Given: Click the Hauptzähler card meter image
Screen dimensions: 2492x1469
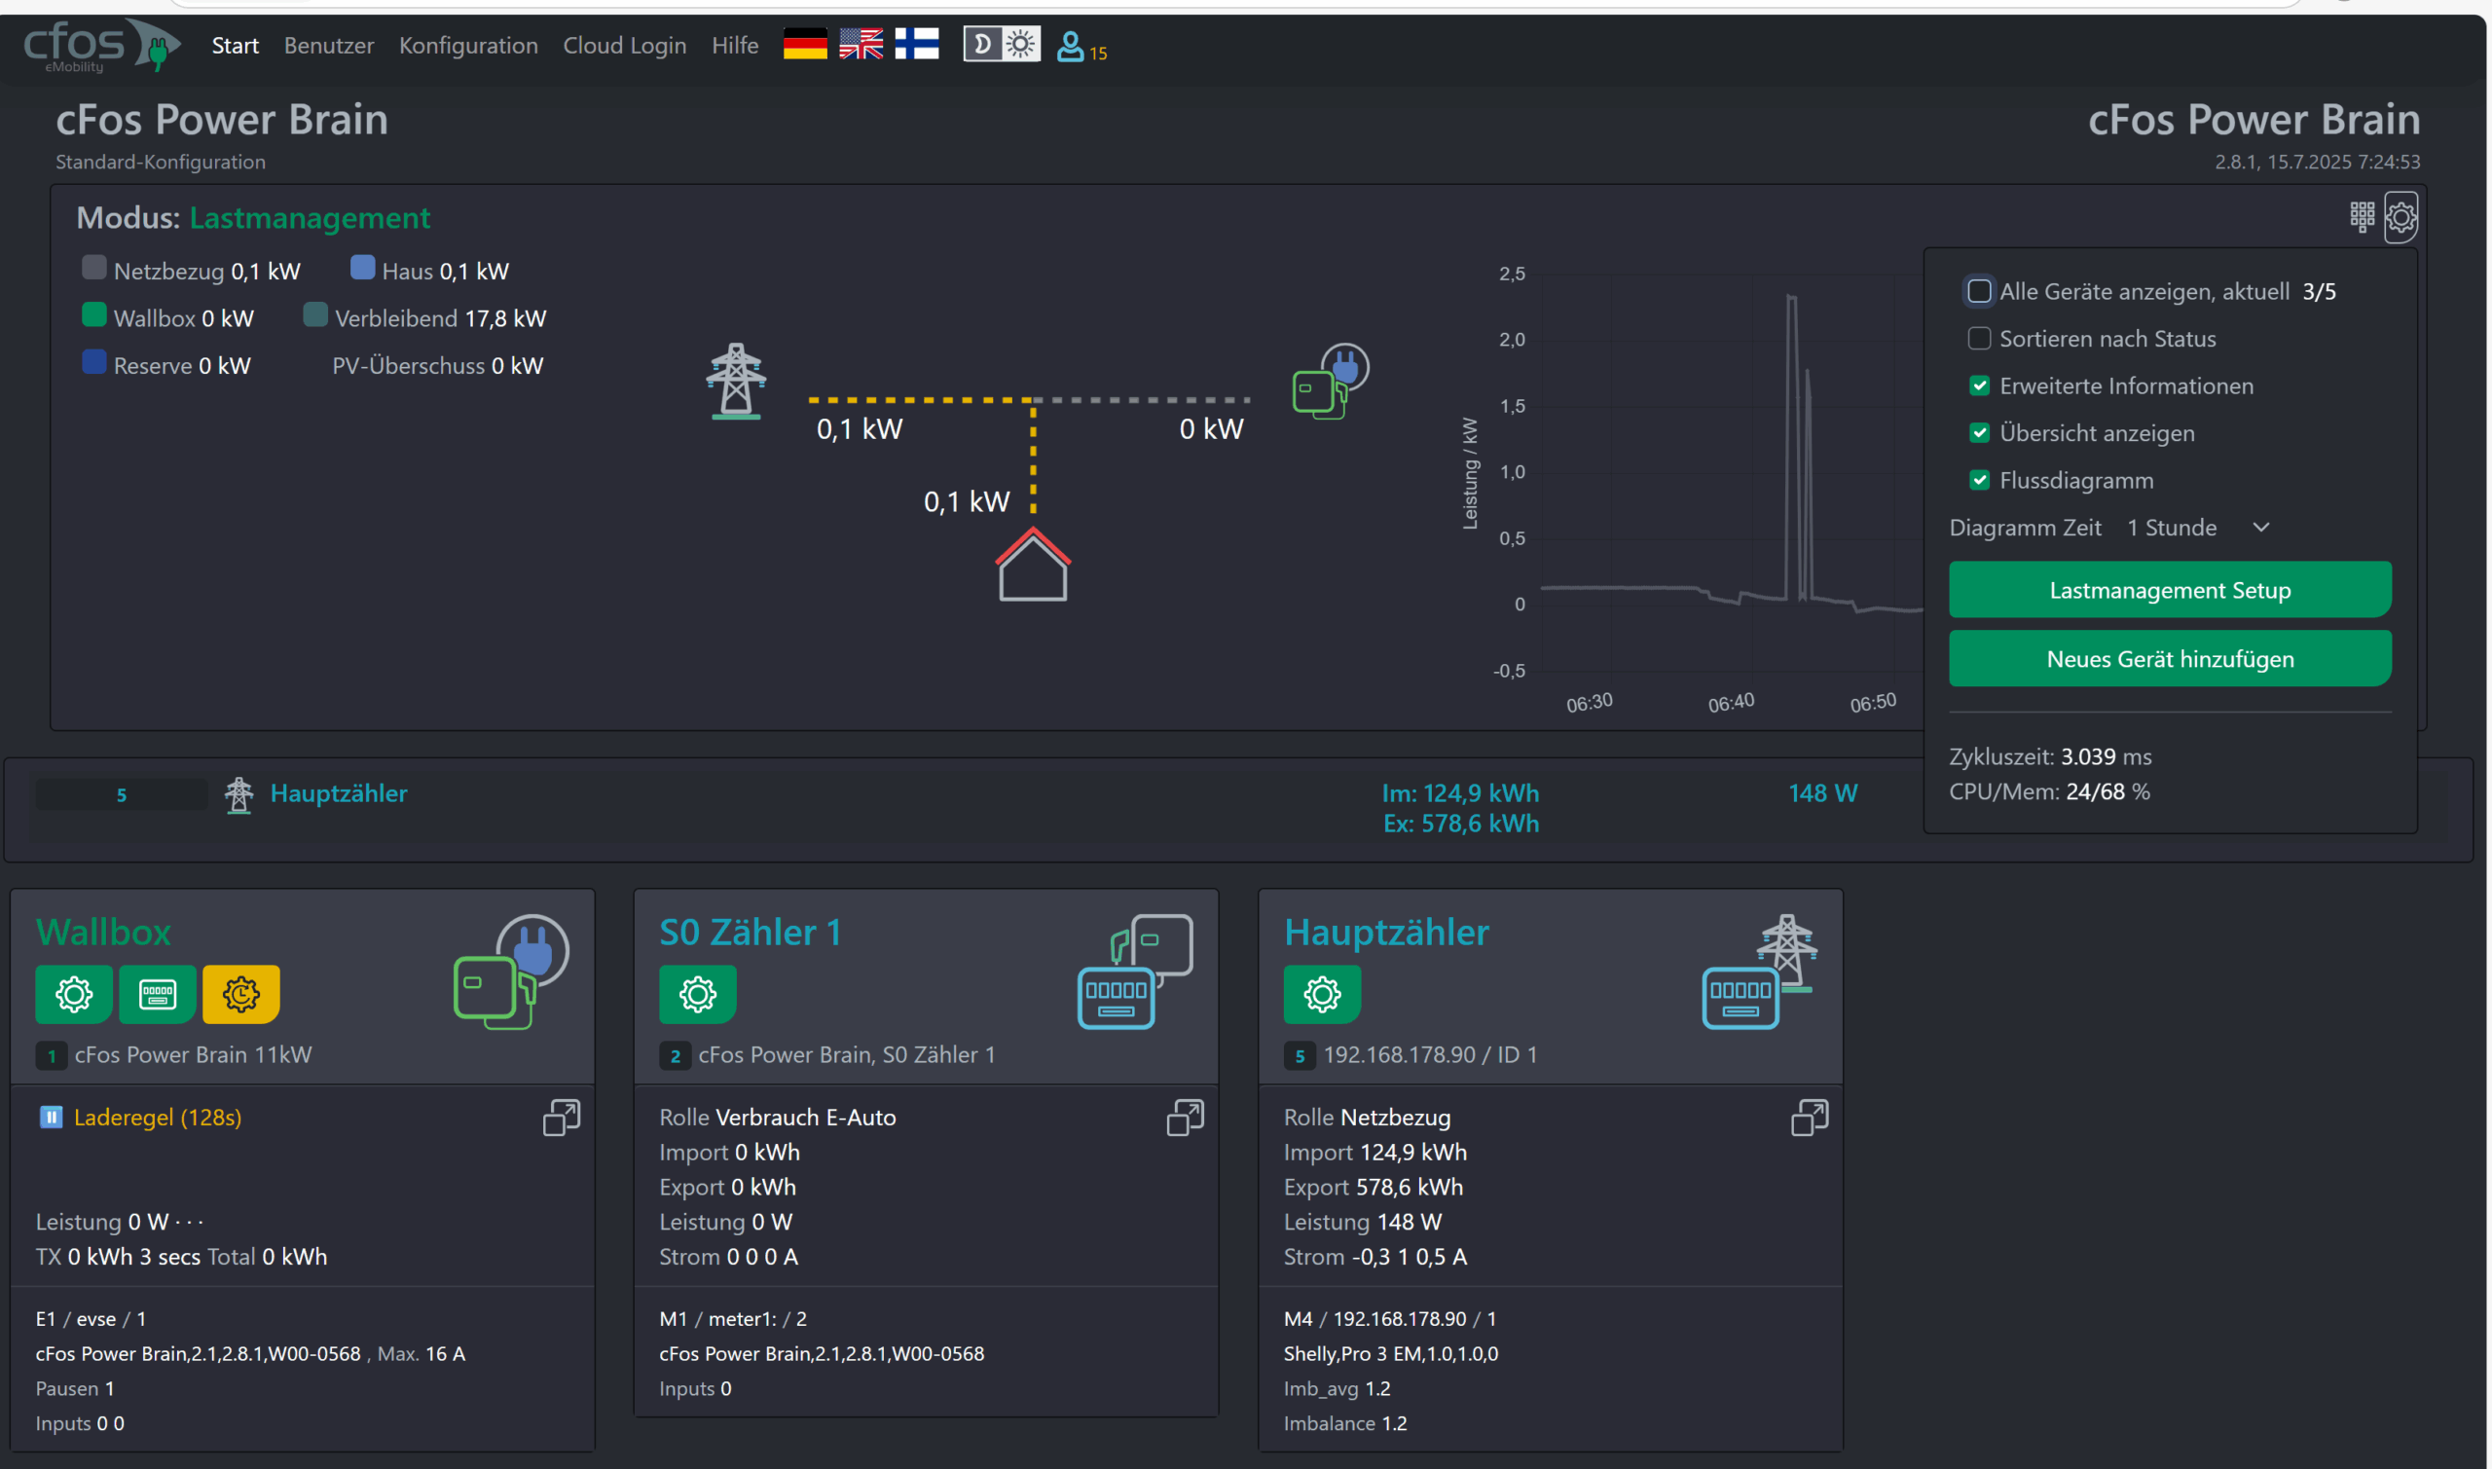Looking at the screenshot, I should (x=1760, y=973).
